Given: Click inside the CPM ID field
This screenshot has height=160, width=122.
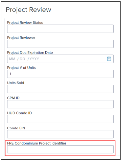Looking at the screenshot, I should click(x=60, y=104).
